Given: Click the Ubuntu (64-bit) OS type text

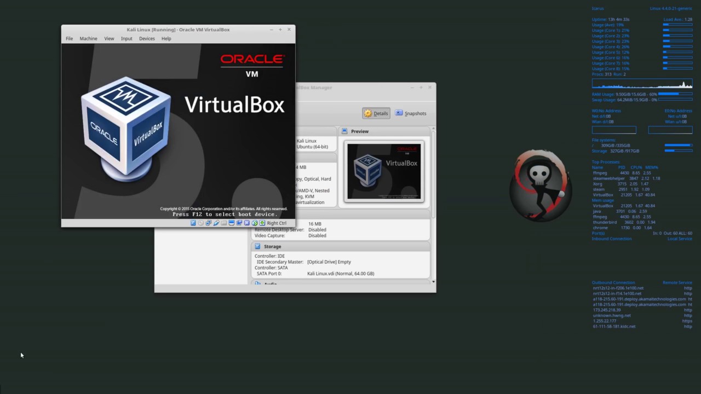Looking at the screenshot, I should (x=312, y=147).
